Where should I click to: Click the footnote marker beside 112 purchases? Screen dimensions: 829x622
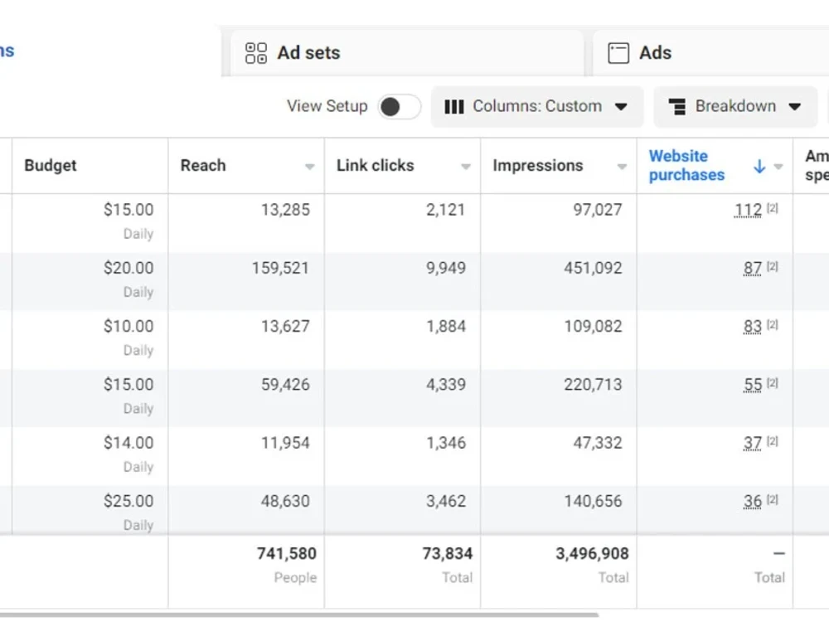point(773,208)
